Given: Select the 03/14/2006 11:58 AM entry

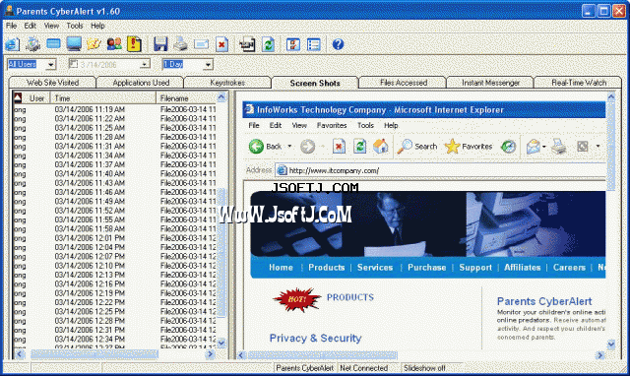Looking at the screenshot, I should (114, 229).
